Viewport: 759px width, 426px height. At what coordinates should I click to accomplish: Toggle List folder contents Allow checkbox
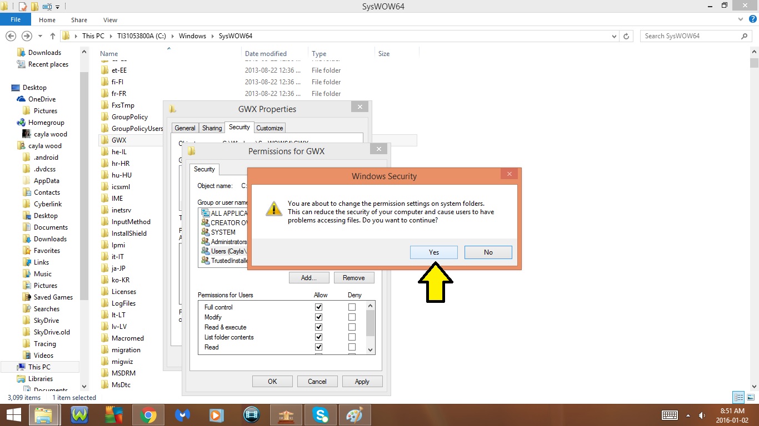click(x=318, y=337)
